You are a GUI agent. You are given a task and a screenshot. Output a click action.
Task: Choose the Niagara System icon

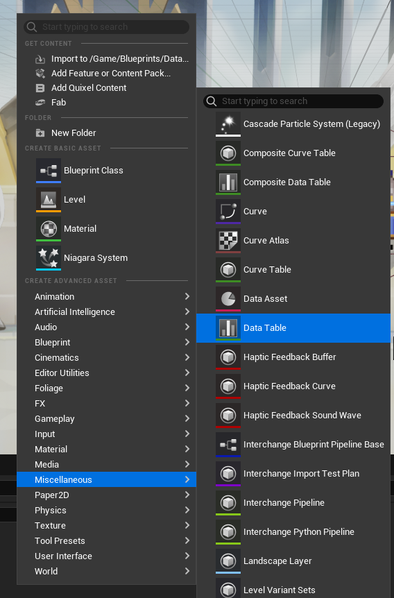point(49,258)
